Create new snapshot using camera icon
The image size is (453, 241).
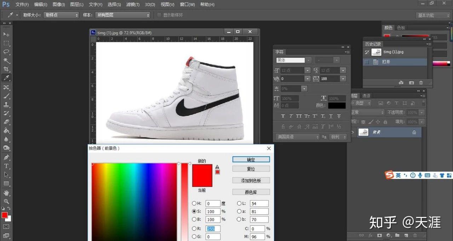pos(411,83)
